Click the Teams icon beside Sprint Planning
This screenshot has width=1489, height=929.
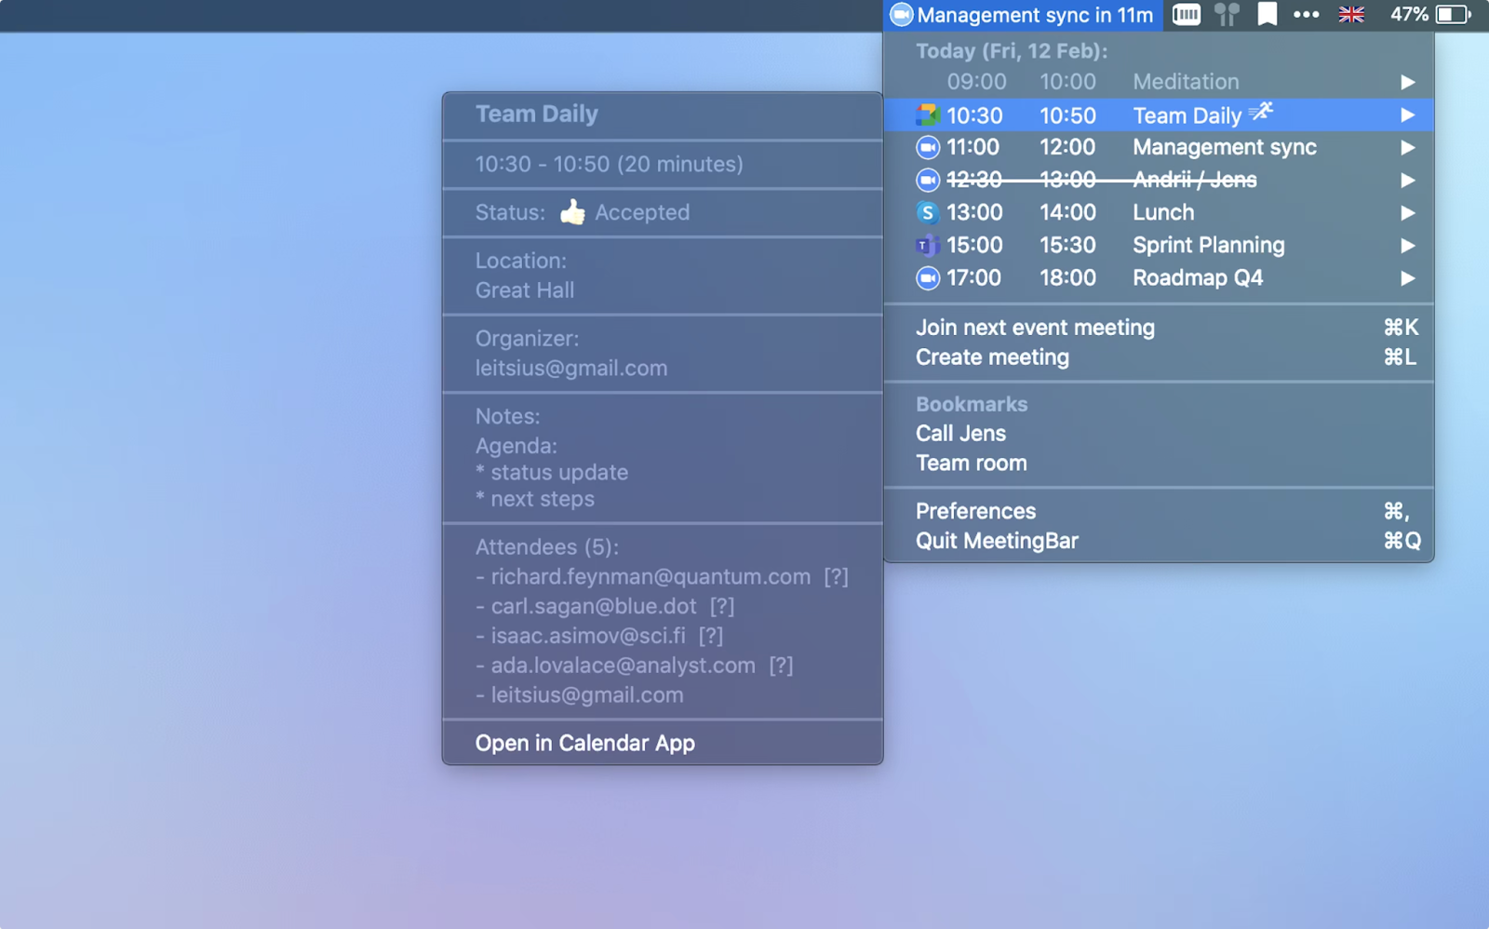[927, 246]
